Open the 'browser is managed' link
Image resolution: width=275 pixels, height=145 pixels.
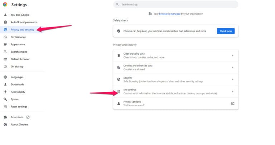[x=170, y=14]
